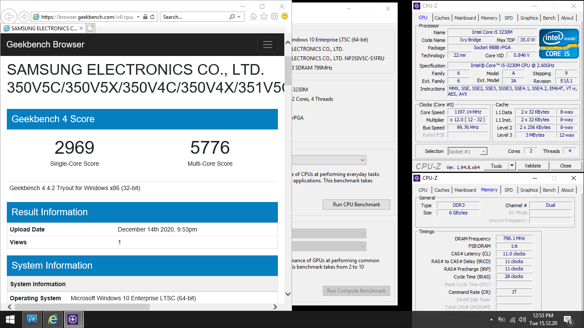Click the horizontal scrollbar thumb
The image size is (584, 328).
(82, 307)
